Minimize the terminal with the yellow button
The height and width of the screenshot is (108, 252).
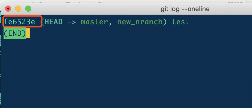point(18,9)
